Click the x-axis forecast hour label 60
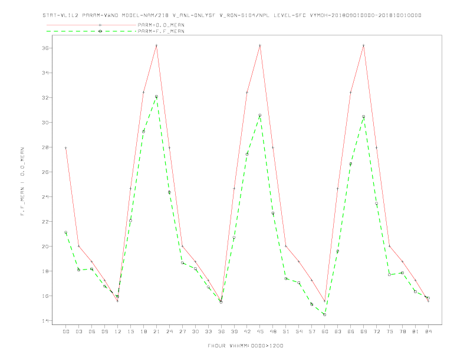The height and width of the screenshot is (361, 467). [x=325, y=332]
